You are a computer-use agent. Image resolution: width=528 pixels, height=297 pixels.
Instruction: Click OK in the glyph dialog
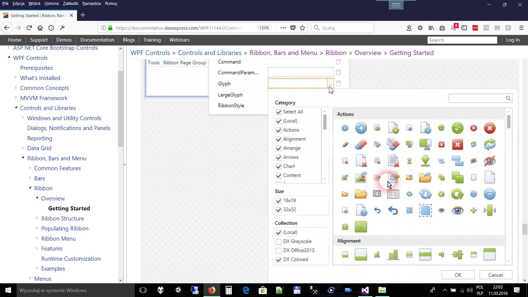[458, 275]
